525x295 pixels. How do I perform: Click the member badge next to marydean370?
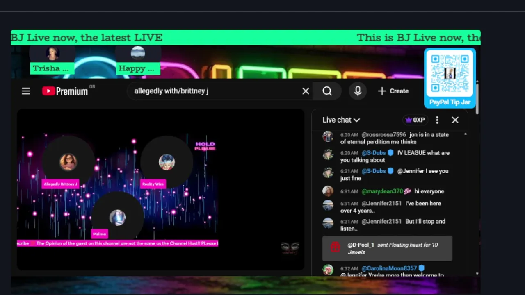[408, 191]
